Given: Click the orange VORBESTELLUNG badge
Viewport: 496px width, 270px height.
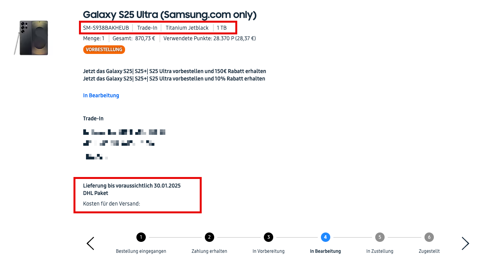Looking at the screenshot, I should (x=104, y=50).
